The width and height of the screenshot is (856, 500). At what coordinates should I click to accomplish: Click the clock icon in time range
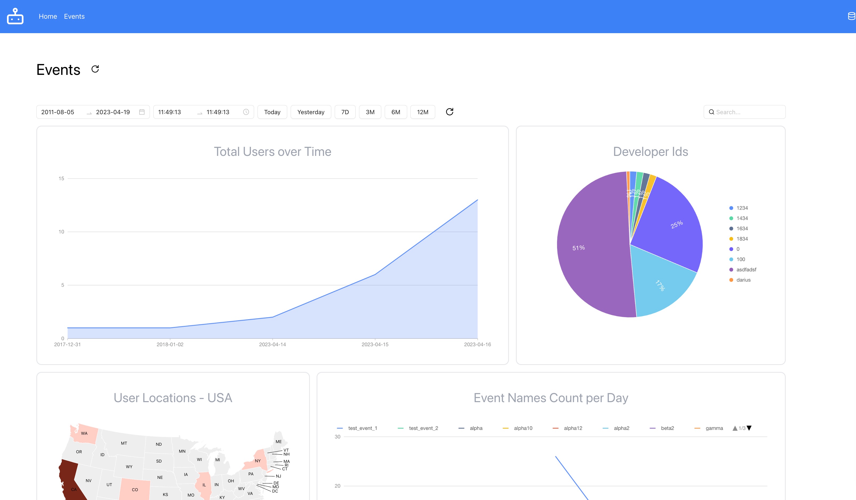point(246,112)
